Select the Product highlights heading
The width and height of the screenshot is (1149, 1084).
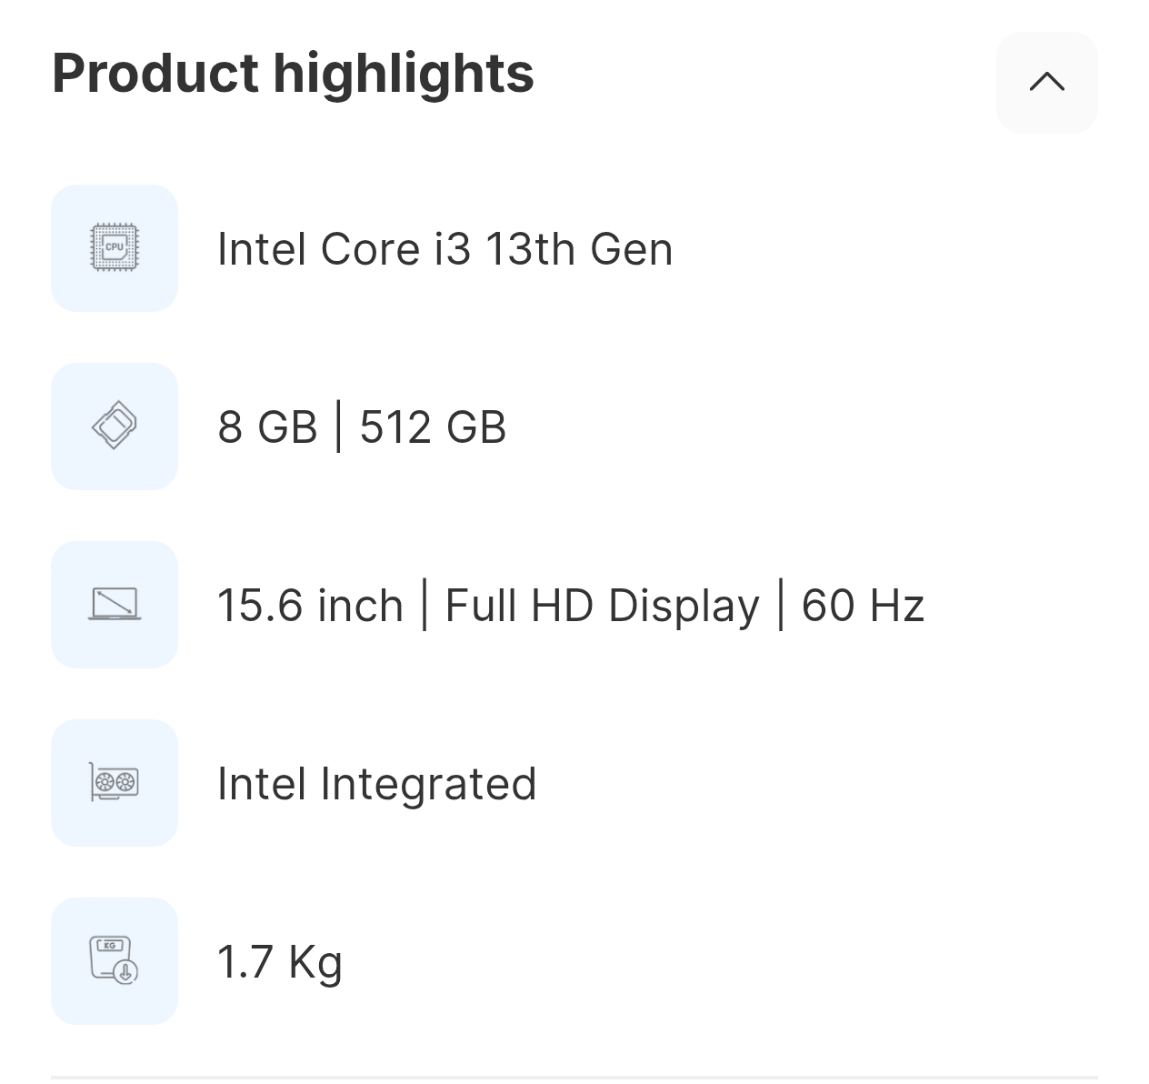tap(293, 73)
